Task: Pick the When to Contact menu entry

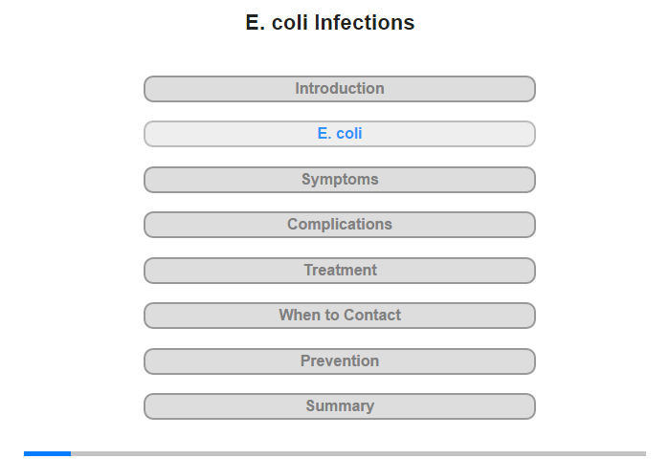Action: (339, 316)
